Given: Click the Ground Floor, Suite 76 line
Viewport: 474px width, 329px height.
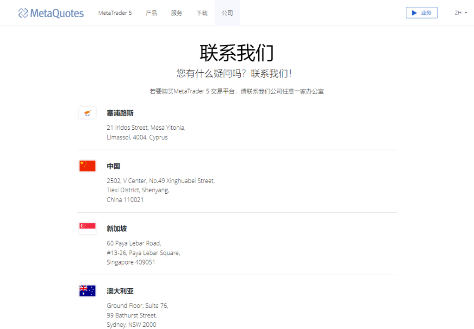Looking at the screenshot, I should (137, 306).
